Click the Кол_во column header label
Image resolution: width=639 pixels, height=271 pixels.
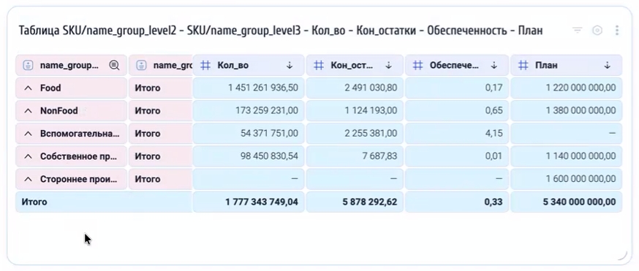tap(232, 65)
